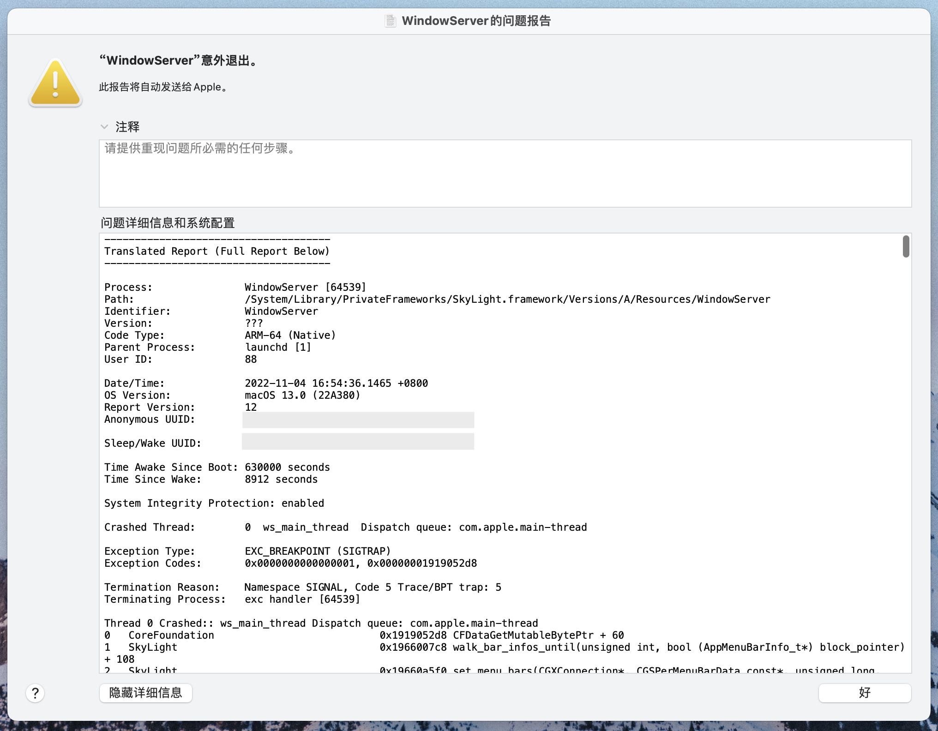Click the vertical scrollbar thumb in report

(906, 246)
